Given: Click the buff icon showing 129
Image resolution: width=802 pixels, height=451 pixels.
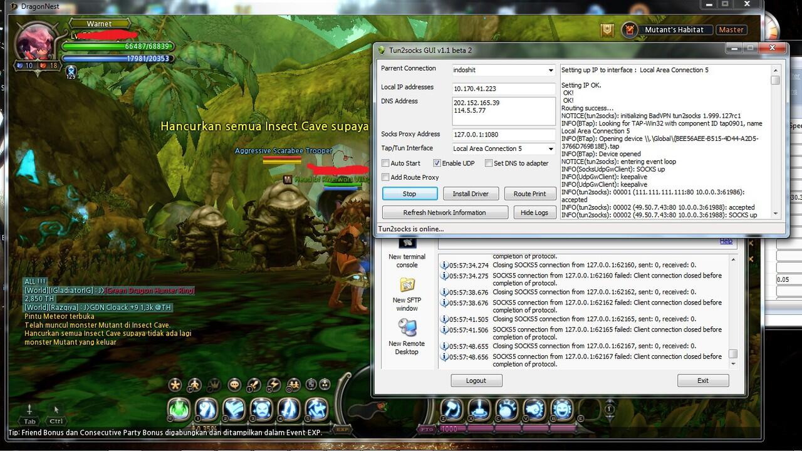Looking at the screenshot, I should coord(71,71).
